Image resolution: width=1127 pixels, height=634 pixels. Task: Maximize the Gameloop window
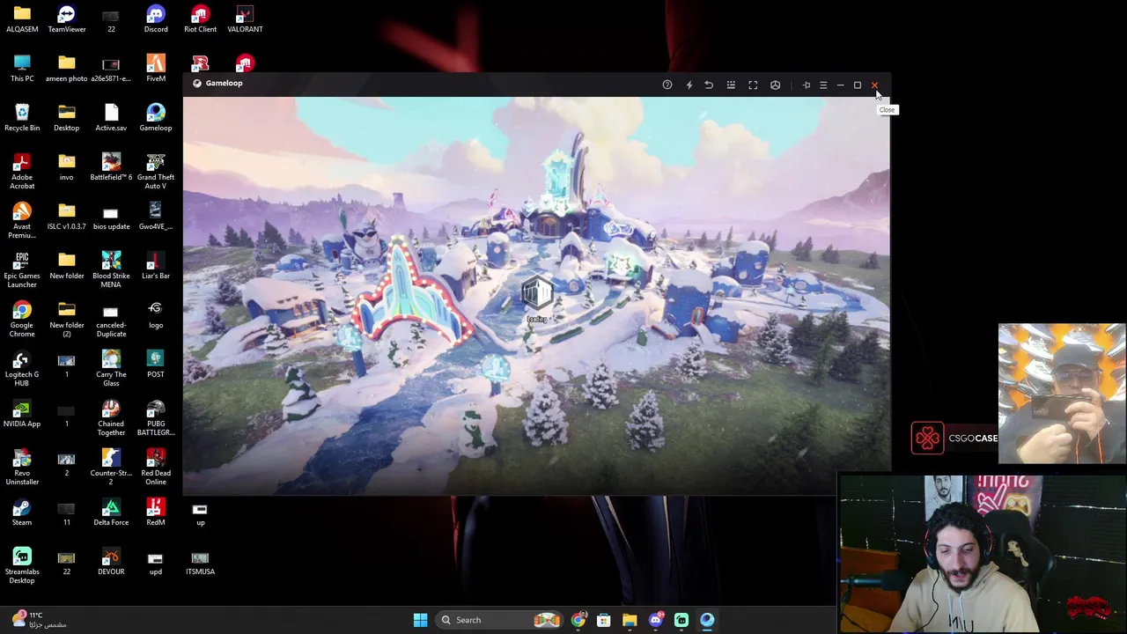857,85
